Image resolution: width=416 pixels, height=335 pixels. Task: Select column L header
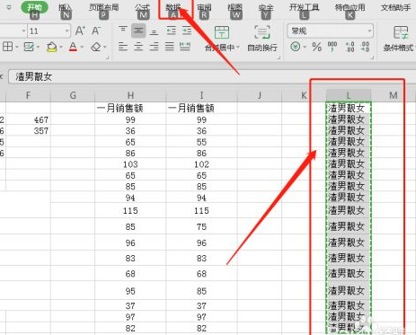(x=349, y=95)
